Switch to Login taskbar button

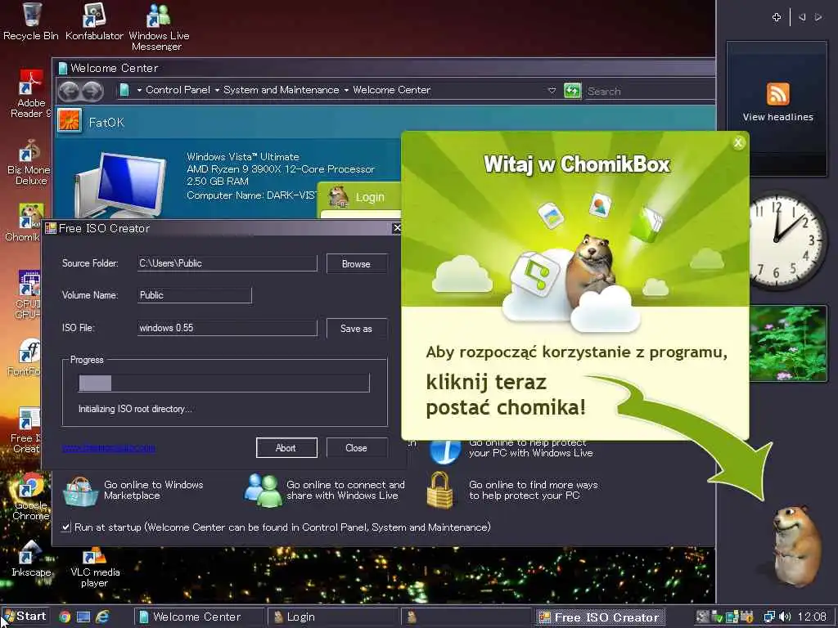[332, 617]
